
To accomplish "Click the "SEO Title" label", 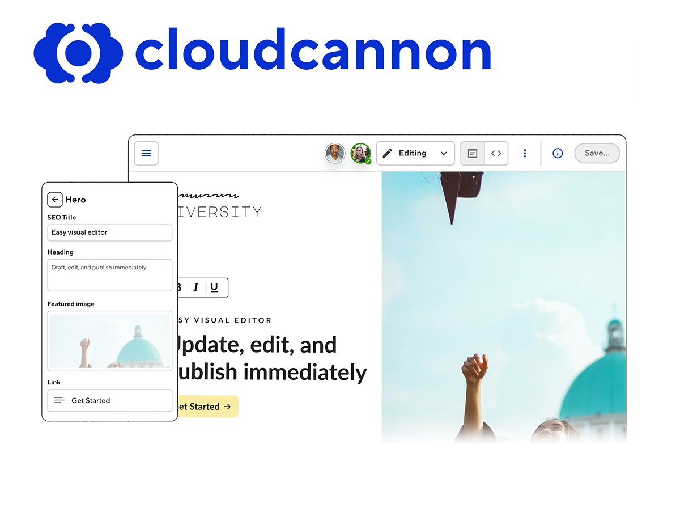I will [62, 217].
